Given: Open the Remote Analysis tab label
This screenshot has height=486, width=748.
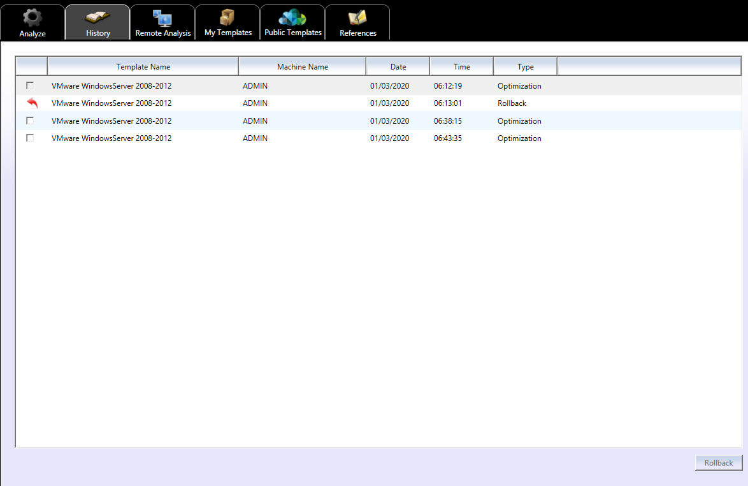Looking at the screenshot, I should pyautogui.click(x=163, y=33).
